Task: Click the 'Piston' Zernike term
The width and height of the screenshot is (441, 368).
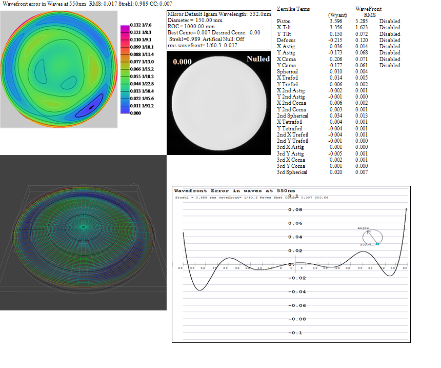Action: click(284, 22)
